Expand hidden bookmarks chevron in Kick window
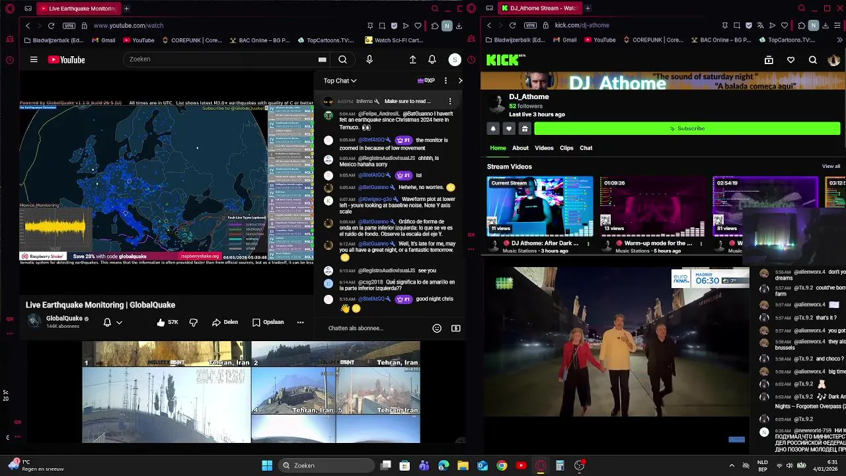The height and width of the screenshot is (476, 846). point(839,40)
